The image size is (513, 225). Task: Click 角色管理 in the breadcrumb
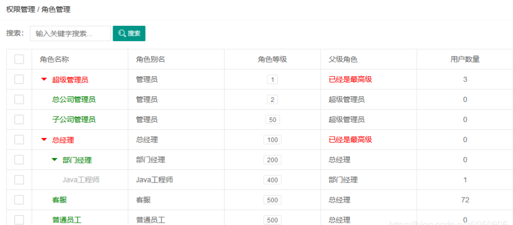pyautogui.click(x=56, y=10)
